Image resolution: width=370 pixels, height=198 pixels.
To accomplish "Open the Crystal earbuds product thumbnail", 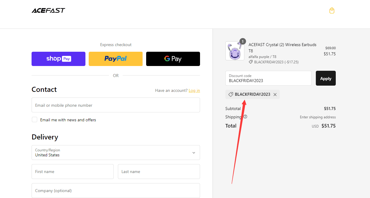I will (235, 51).
